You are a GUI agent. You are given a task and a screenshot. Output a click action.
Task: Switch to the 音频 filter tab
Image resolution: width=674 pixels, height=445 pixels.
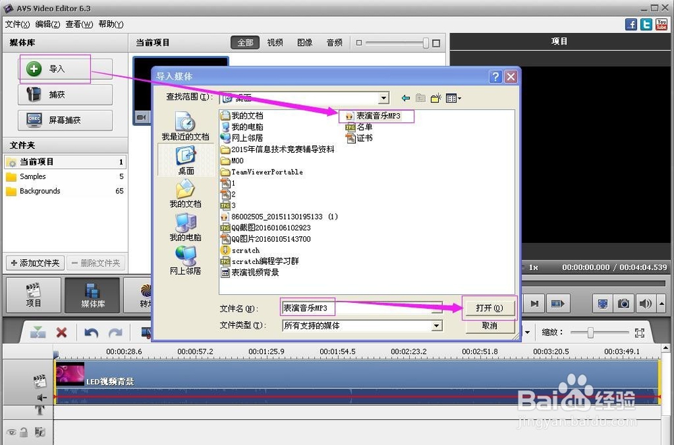(x=334, y=42)
